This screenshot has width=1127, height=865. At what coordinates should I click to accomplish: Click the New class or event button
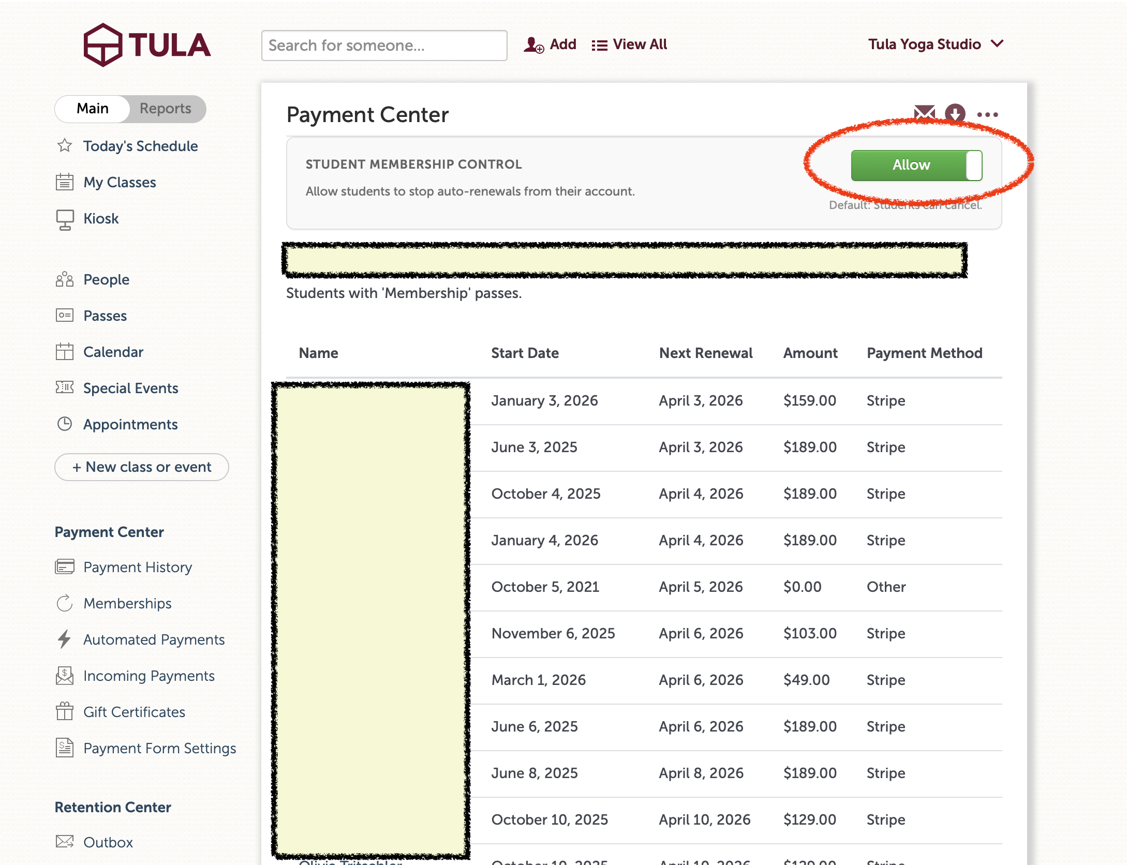click(x=142, y=467)
